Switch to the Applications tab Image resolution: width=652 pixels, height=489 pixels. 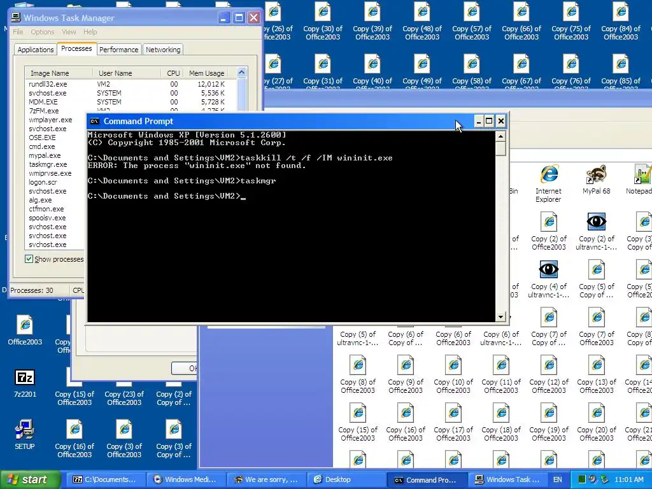(x=36, y=50)
